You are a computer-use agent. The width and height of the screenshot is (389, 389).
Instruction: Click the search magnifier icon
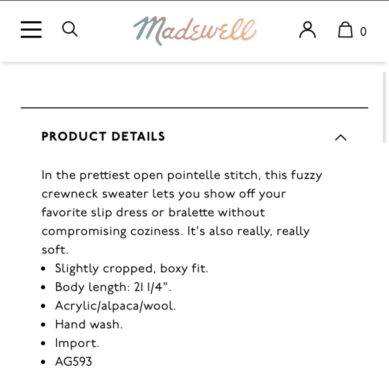click(70, 29)
